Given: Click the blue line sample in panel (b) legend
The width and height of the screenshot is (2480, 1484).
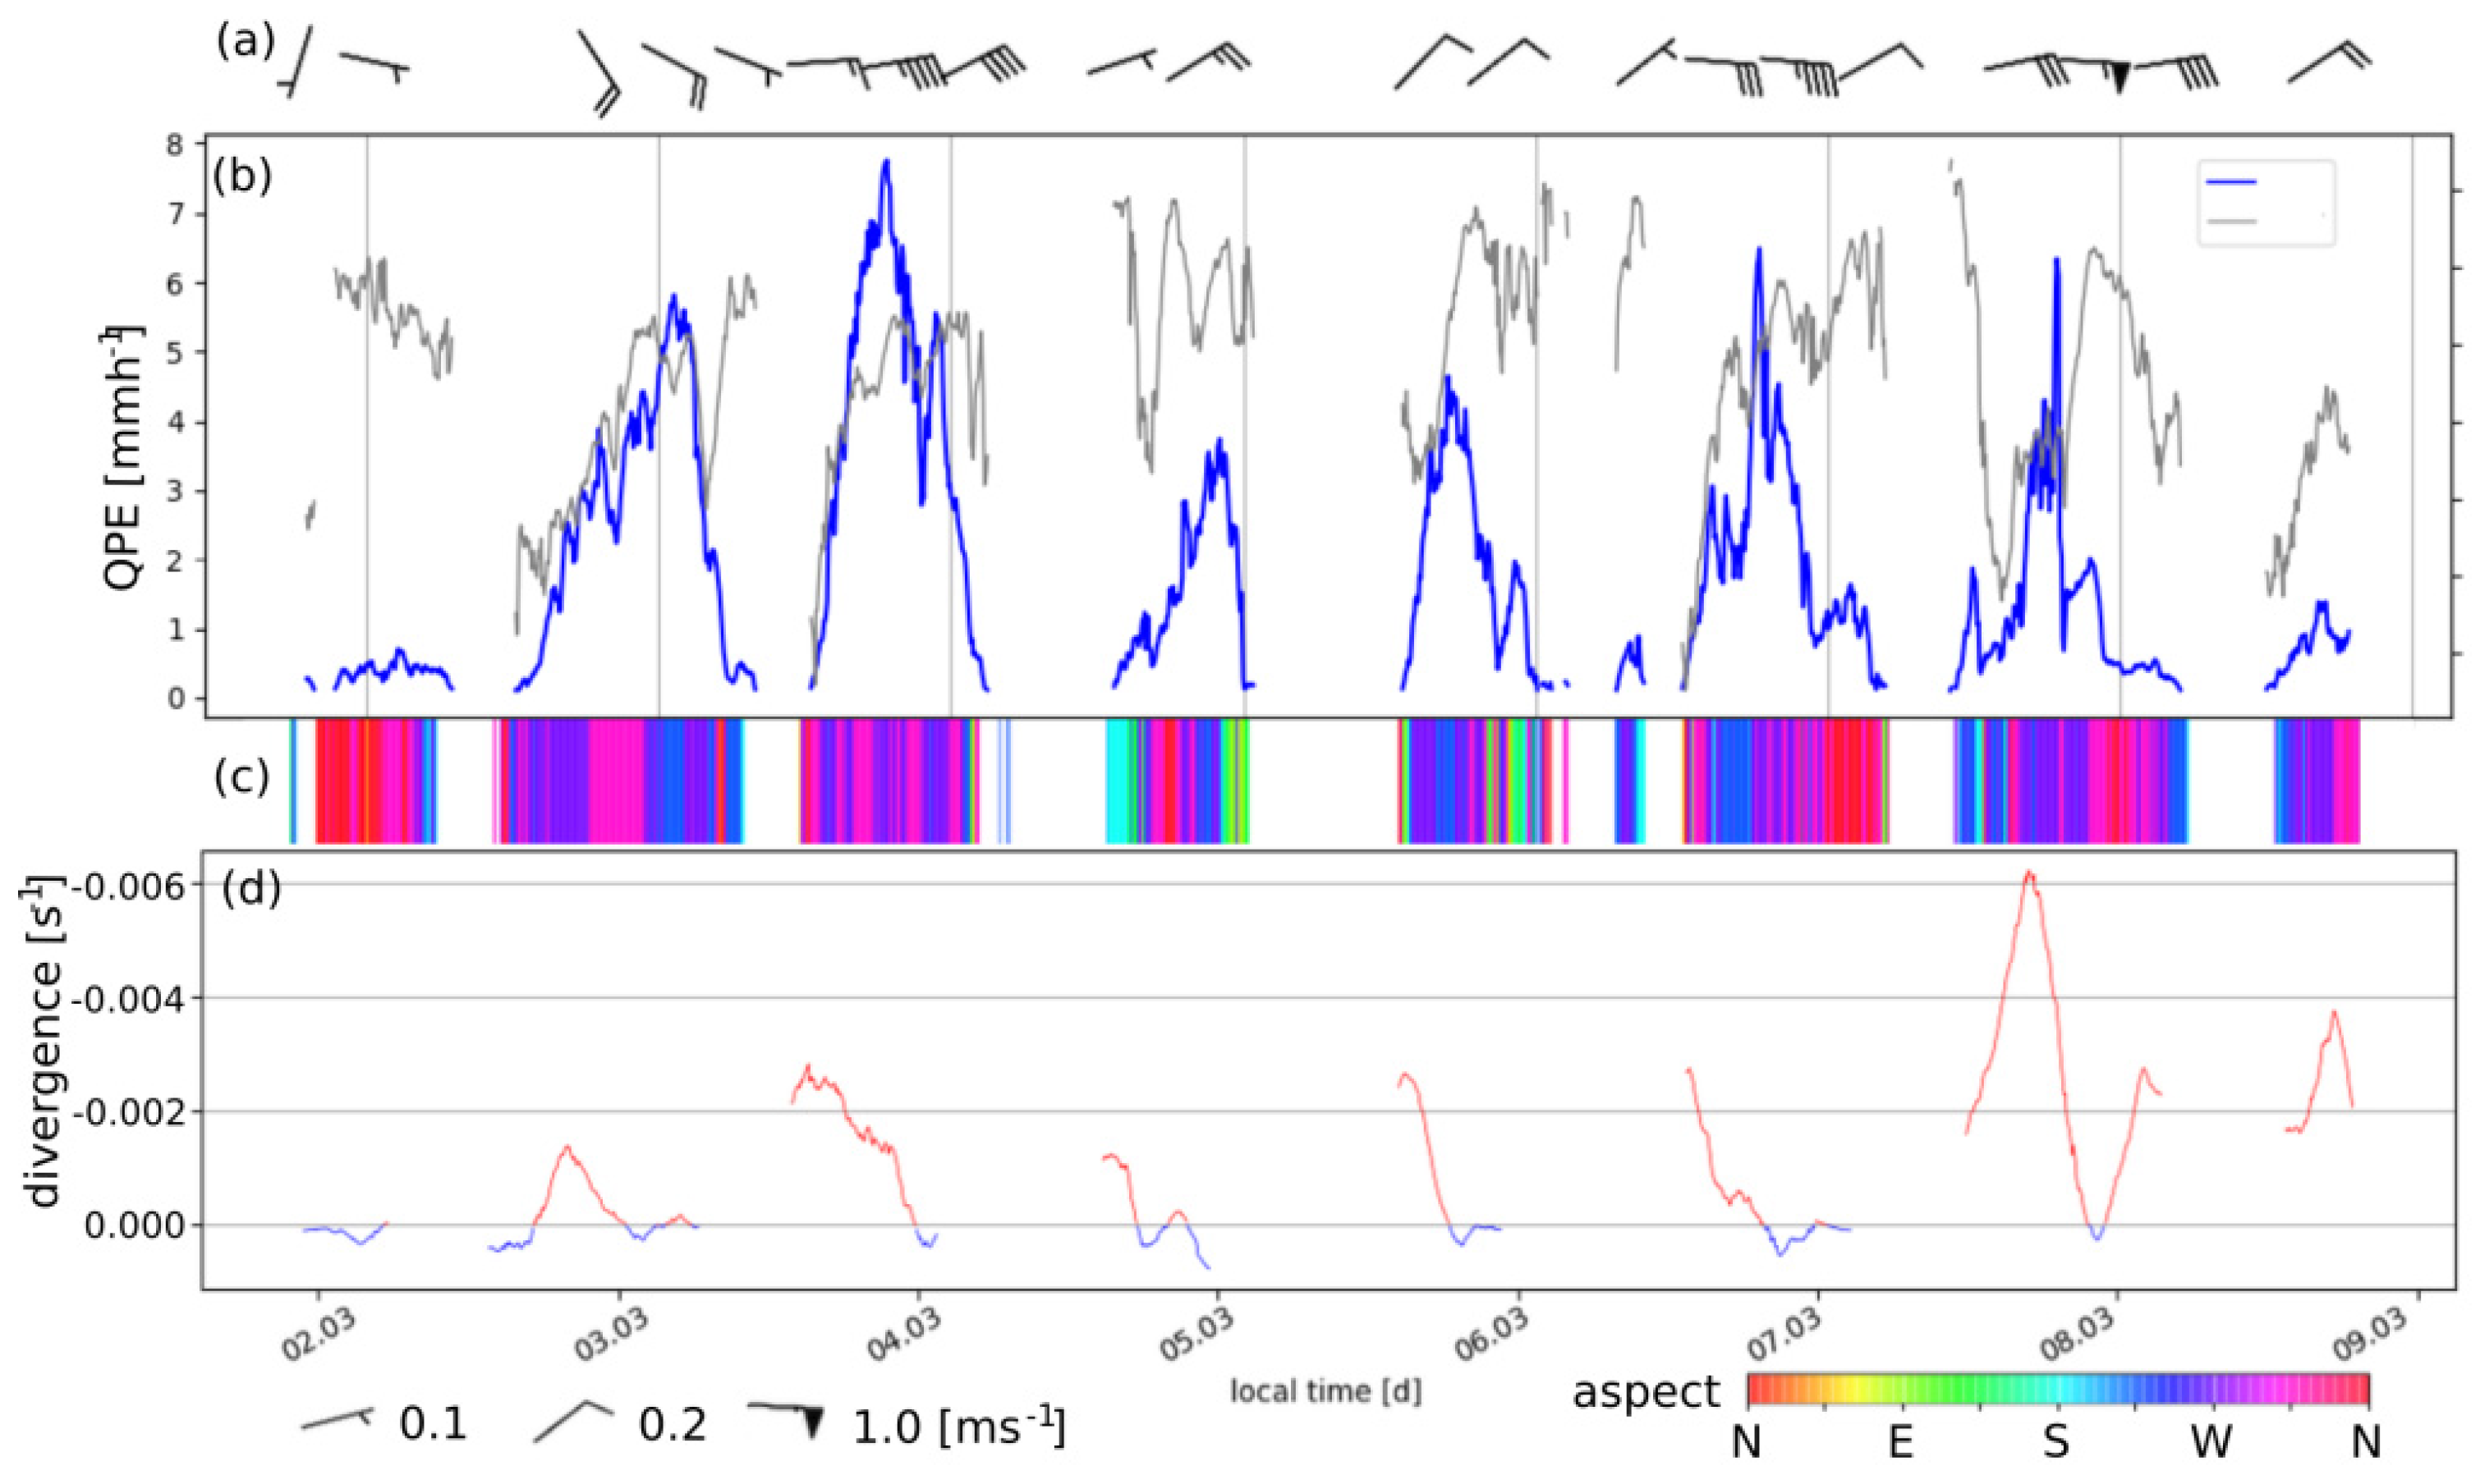Looking at the screenshot, I should tap(2231, 183).
